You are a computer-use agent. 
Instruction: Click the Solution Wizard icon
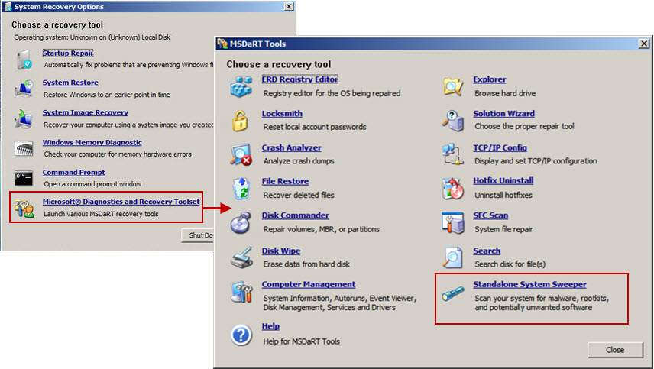tap(453, 121)
